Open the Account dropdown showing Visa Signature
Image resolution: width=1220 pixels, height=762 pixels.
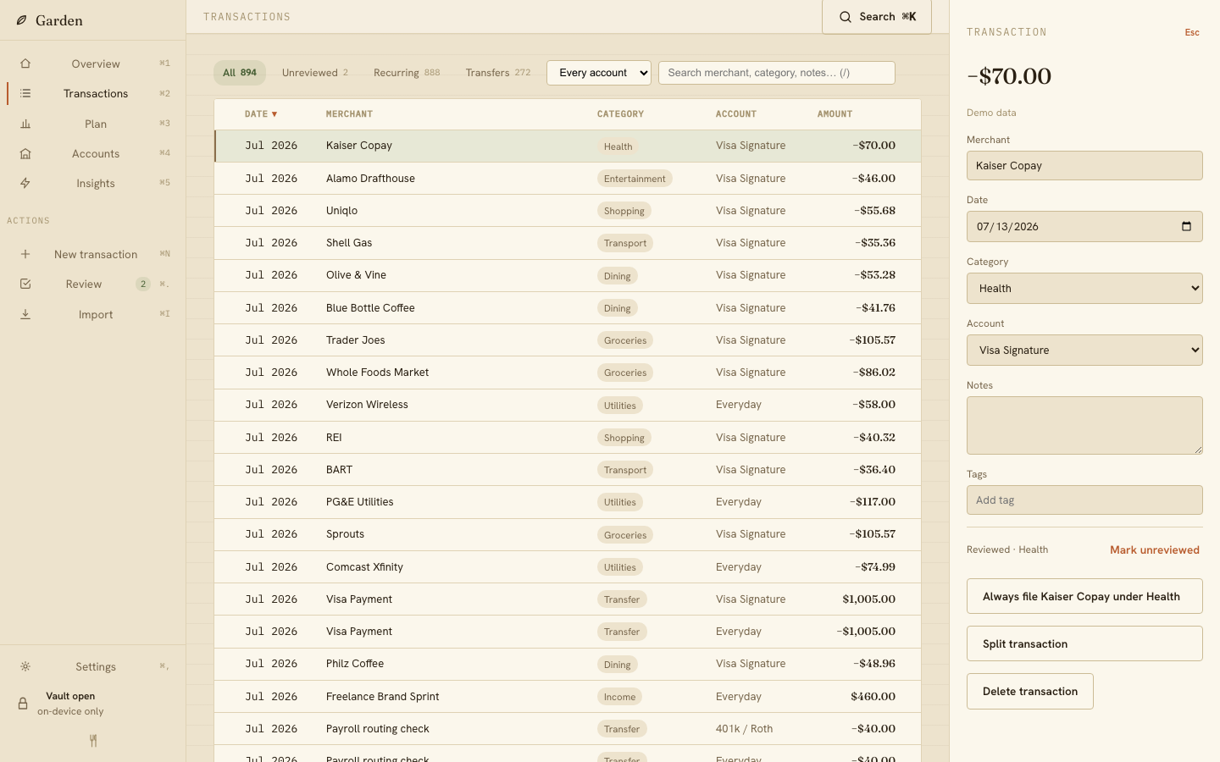point(1084,351)
